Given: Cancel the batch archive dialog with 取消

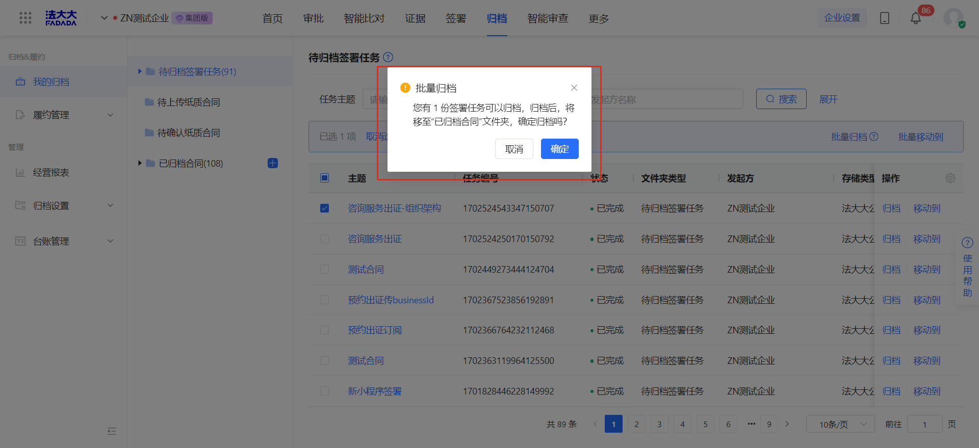Looking at the screenshot, I should [514, 149].
